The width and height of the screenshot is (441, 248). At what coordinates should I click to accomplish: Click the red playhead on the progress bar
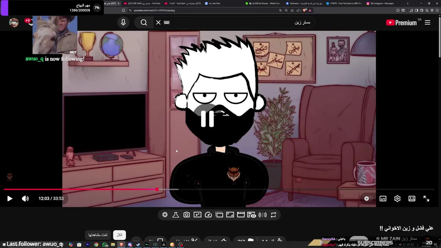tap(157, 189)
